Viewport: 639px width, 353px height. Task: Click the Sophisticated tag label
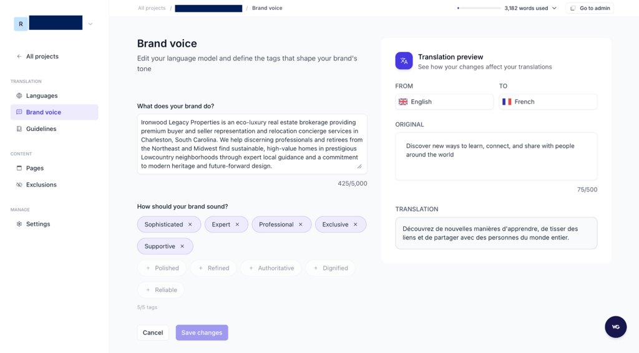pyautogui.click(x=163, y=225)
